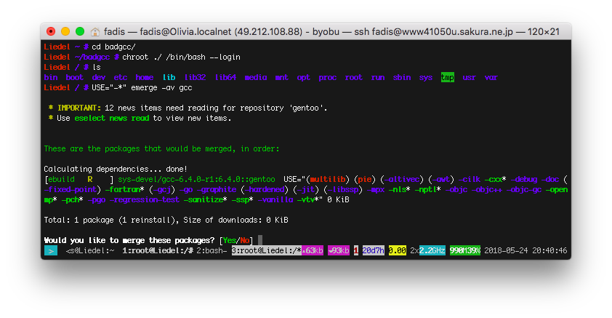Click the 'opt' directory in ls output
Viewport: 612px width, 318px height.
pos(303,77)
